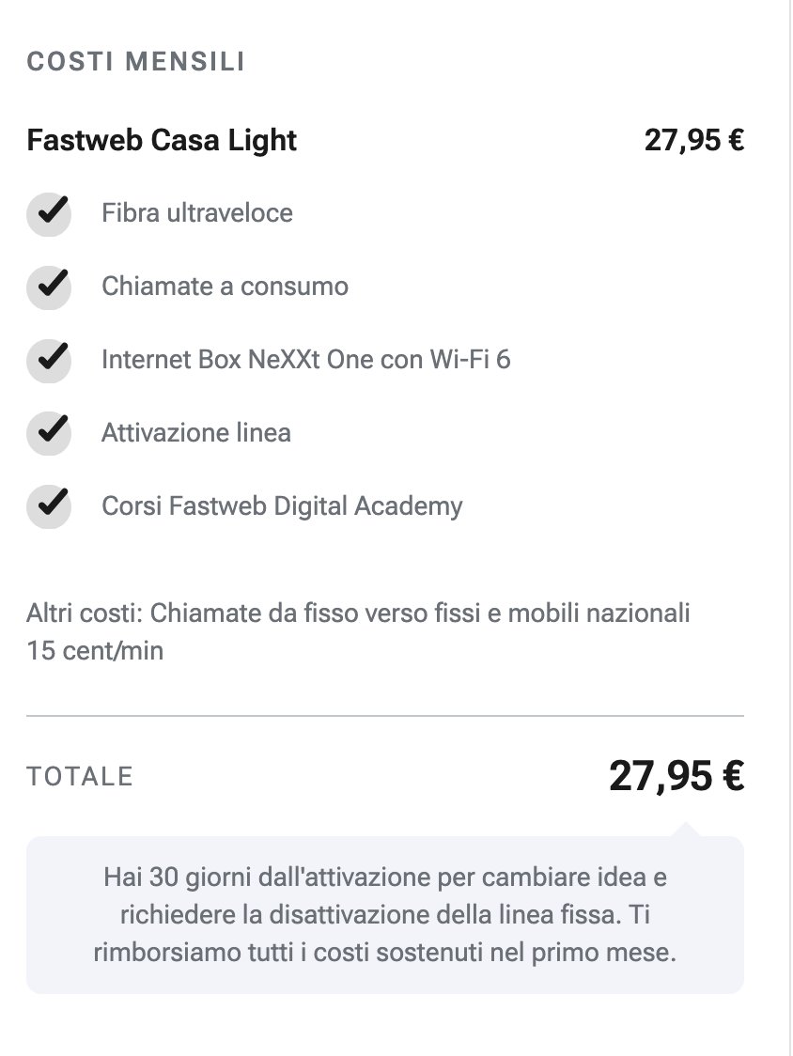The height and width of the screenshot is (1056, 793).
Task: Click the checkmark beside Corsi Fastweb Digital Academy
Action: click(x=49, y=506)
